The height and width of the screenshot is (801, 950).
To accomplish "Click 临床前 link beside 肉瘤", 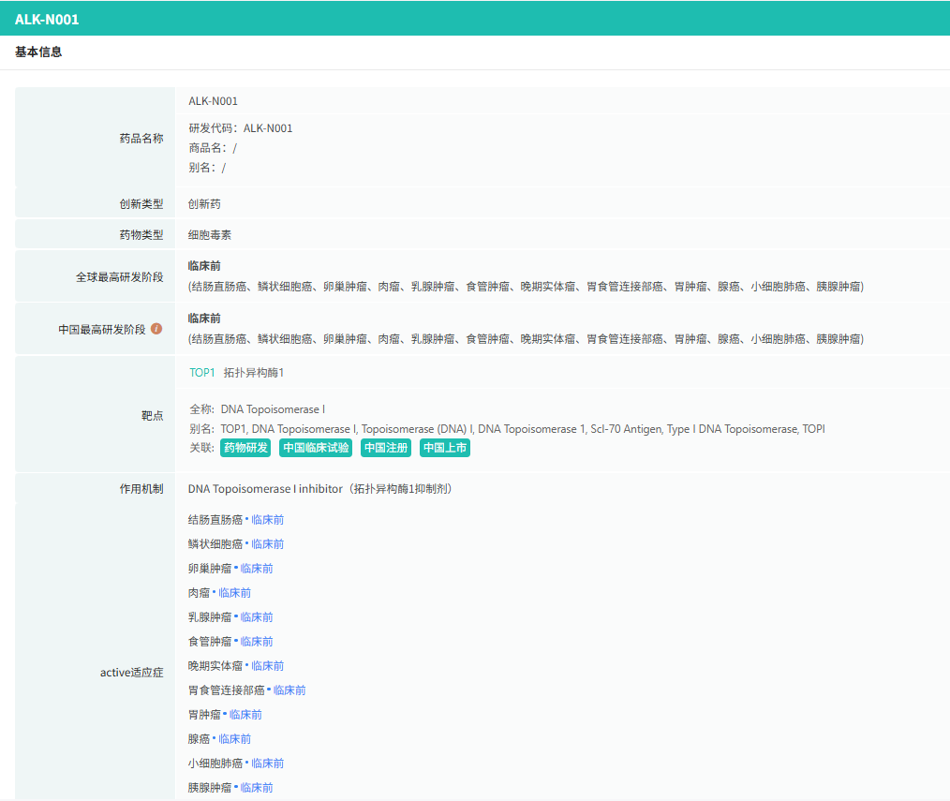I will click(x=234, y=593).
